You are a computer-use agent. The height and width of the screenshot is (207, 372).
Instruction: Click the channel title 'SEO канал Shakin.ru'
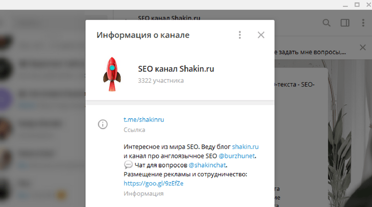pyautogui.click(x=176, y=69)
